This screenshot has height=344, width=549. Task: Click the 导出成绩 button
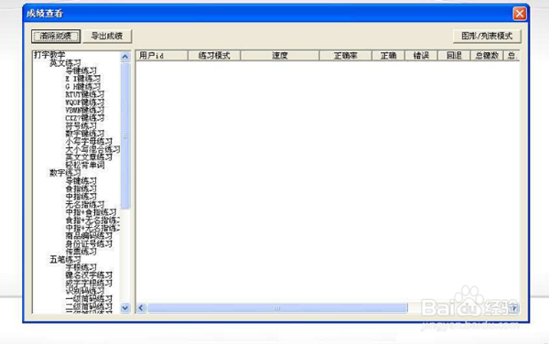(107, 36)
